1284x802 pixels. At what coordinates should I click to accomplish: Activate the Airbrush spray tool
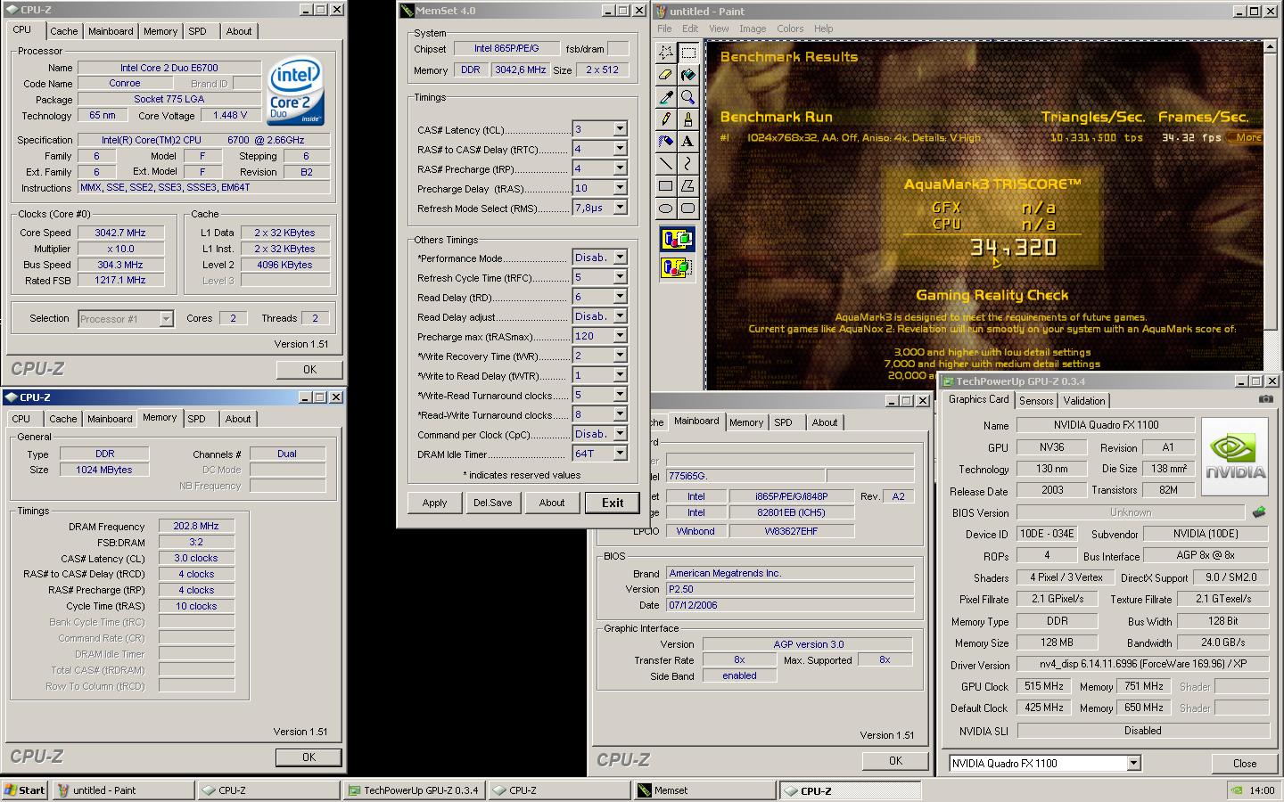(x=666, y=142)
